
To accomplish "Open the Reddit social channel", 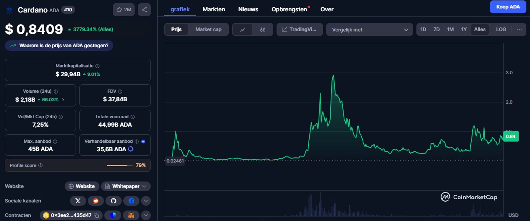I will 96,201.
